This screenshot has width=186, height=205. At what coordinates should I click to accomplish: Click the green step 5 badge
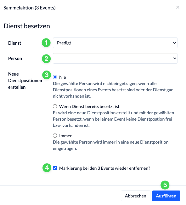tap(165, 185)
